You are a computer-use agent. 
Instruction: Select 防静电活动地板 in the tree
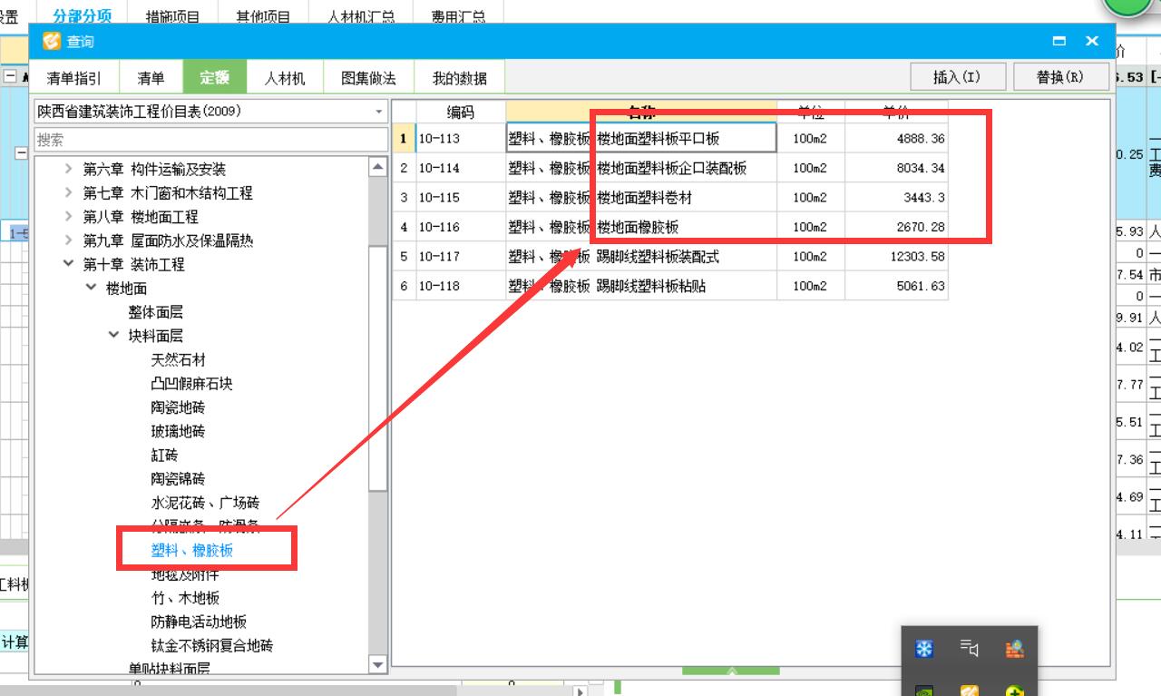click(199, 622)
